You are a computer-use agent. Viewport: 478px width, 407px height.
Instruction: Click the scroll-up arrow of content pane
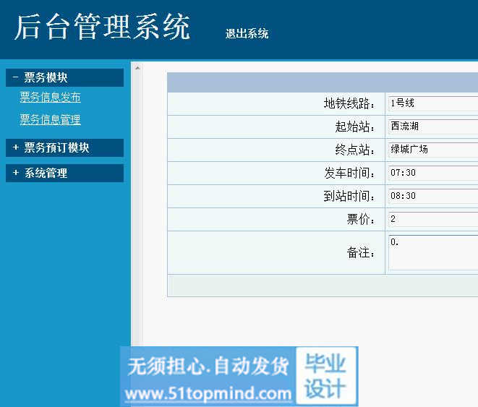pos(137,68)
